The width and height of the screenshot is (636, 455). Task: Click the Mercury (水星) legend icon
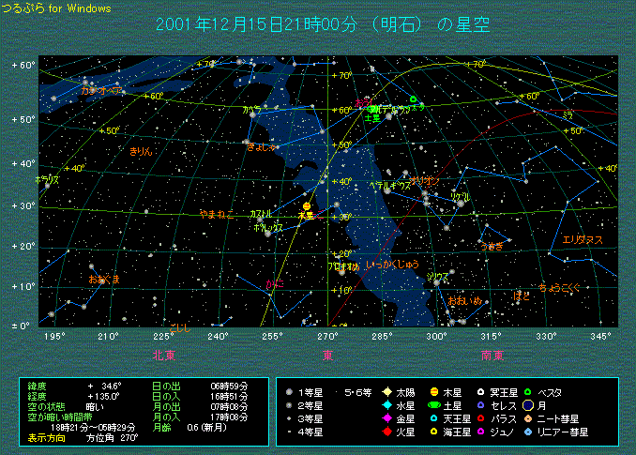coord(386,405)
